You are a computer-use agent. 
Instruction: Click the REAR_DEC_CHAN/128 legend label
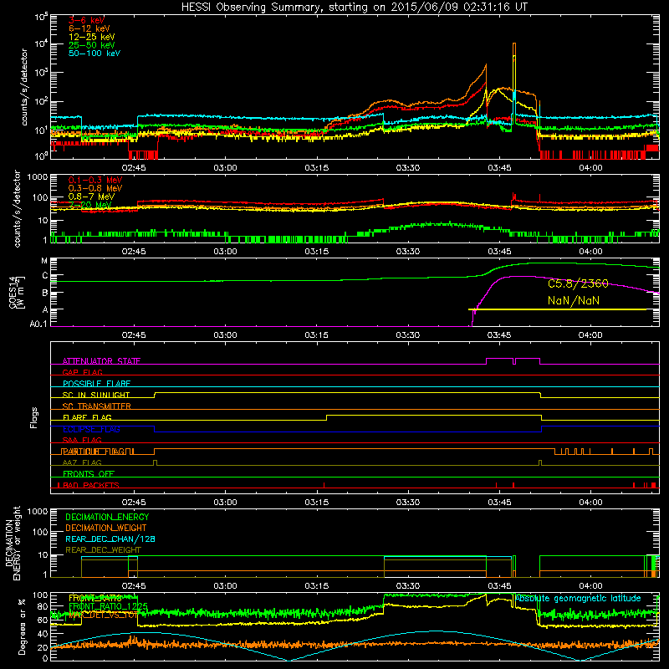tap(110, 539)
